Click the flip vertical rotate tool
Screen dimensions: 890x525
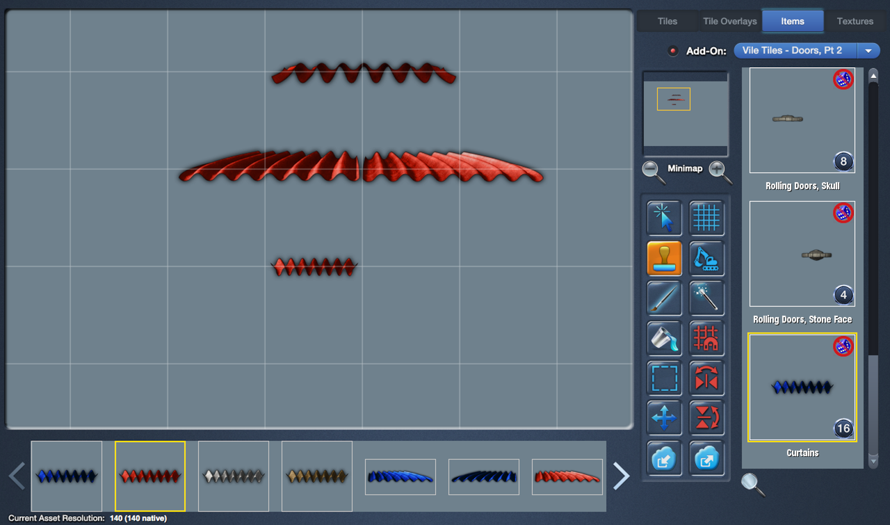[706, 419]
